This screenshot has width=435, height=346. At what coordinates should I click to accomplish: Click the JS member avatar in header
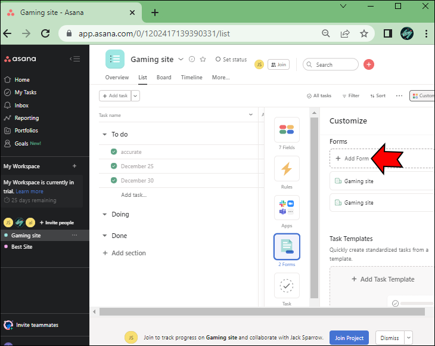click(259, 64)
